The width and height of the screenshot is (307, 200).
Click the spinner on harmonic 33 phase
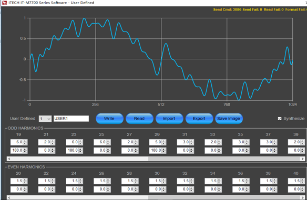tap(219, 150)
